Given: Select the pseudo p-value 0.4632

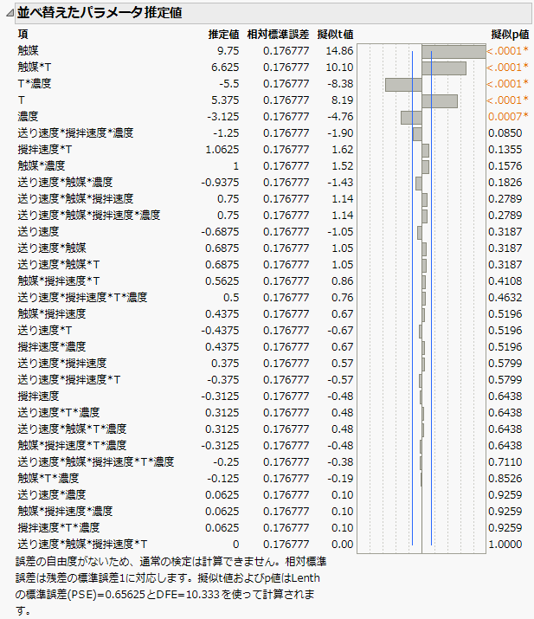Looking at the screenshot, I should click(505, 297).
